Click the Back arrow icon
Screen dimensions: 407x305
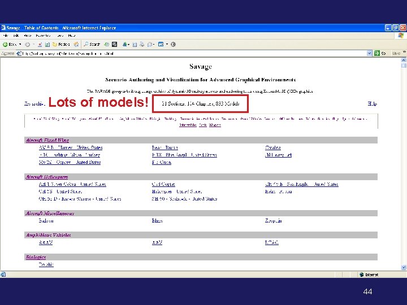click(x=5, y=45)
